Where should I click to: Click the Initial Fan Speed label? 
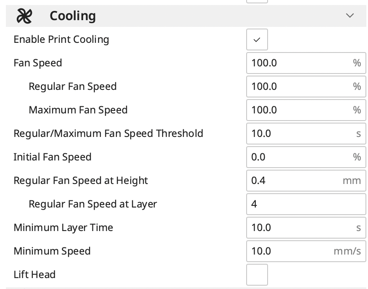(53, 157)
